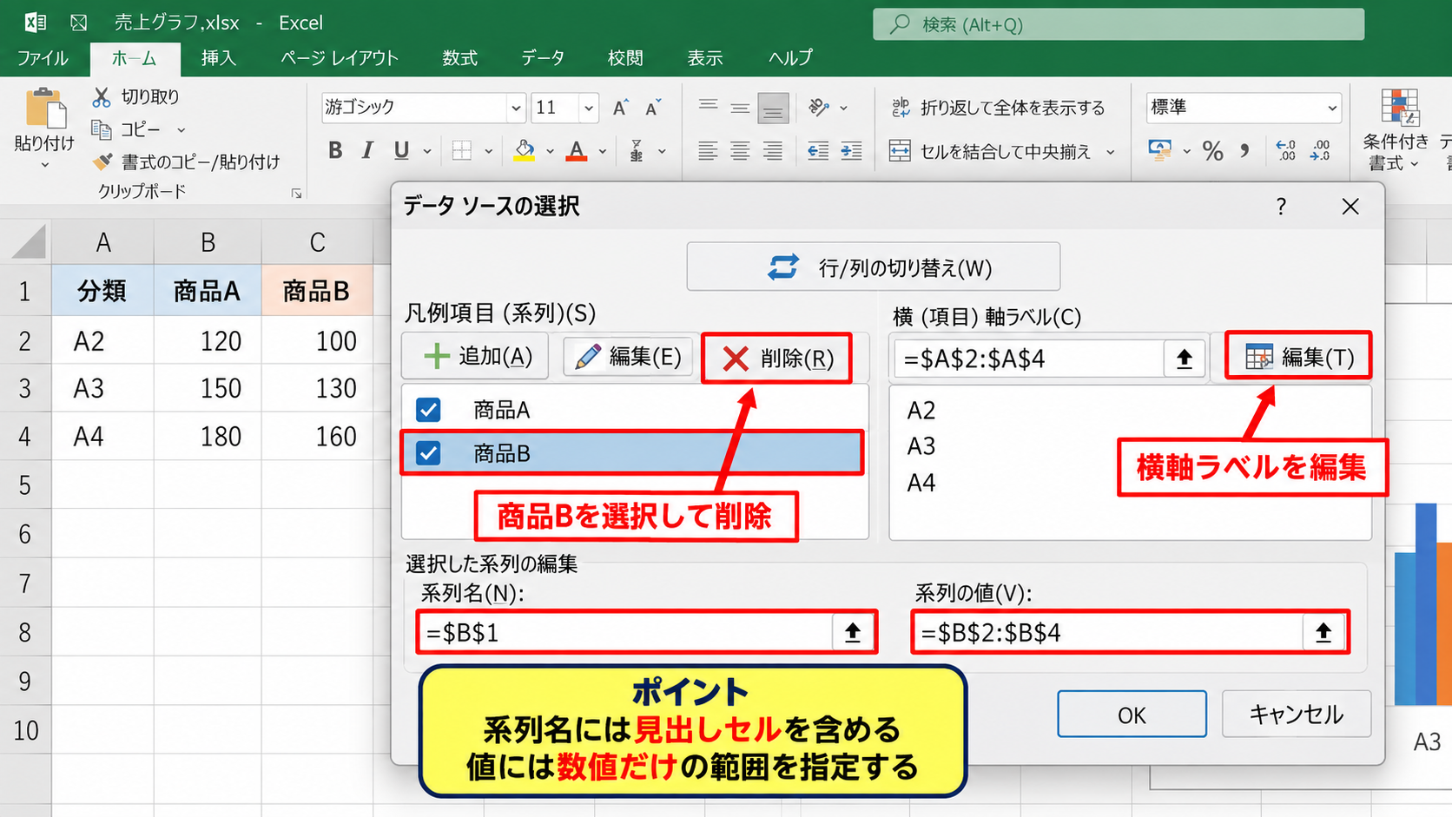The image size is (1452, 817).
Task: Click the 行/列の切り替え(W) button
Action: coord(874,267)
